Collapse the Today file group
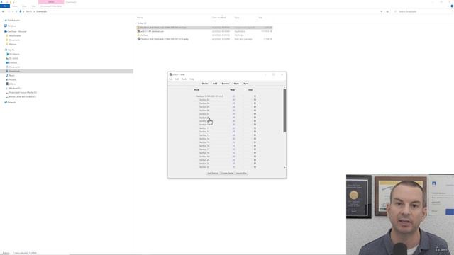The width and height of the screenshot is (454, 255). coord(136,23)
